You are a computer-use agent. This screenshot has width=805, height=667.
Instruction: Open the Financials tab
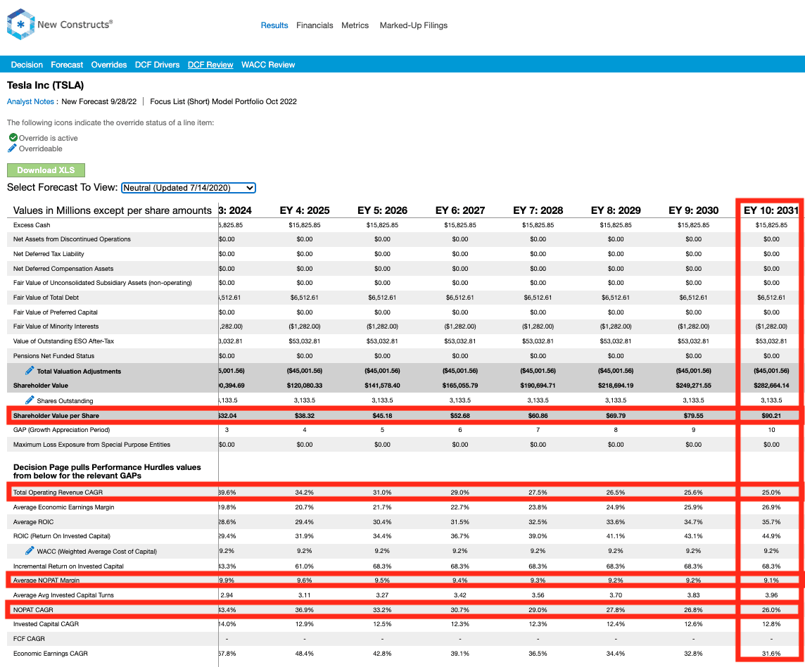315,25
